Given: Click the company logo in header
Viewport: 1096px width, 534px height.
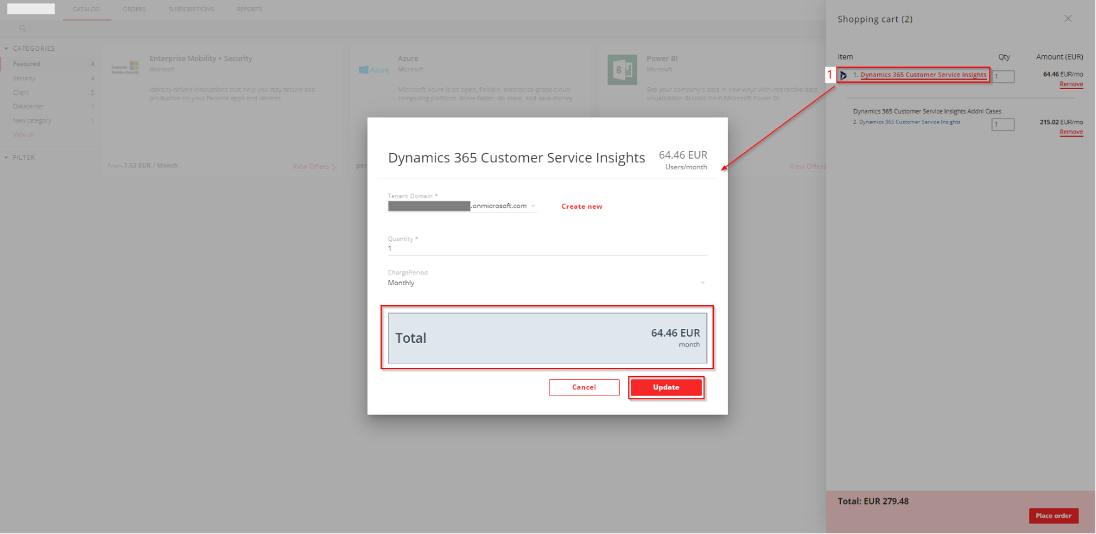Looking at the screenshot, I should click(x=31, y=9).
